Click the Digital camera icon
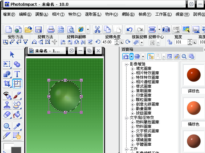The width and height of the screenshot is (205, 153). point(166,29)
